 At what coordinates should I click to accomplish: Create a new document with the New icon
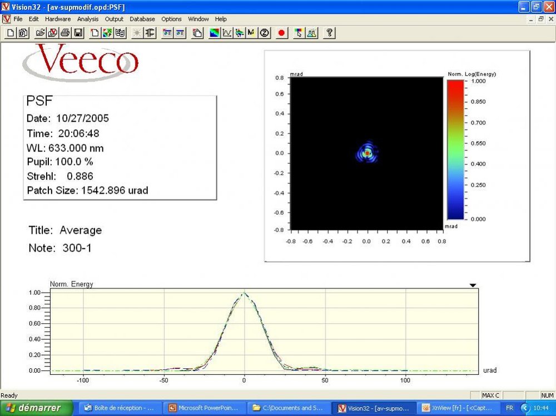(x=9, y=33)
